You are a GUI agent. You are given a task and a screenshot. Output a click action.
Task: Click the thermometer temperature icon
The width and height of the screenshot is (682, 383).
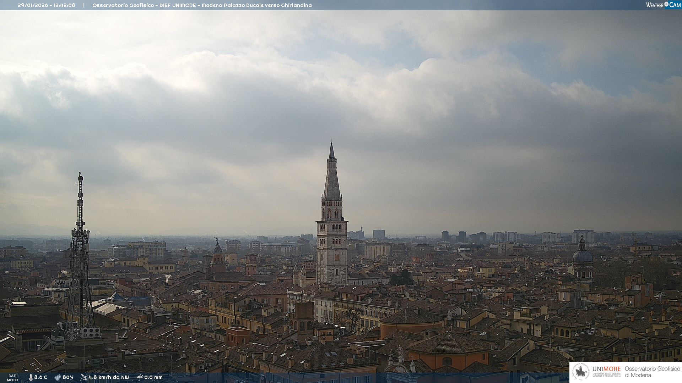[x=31, y=377]
